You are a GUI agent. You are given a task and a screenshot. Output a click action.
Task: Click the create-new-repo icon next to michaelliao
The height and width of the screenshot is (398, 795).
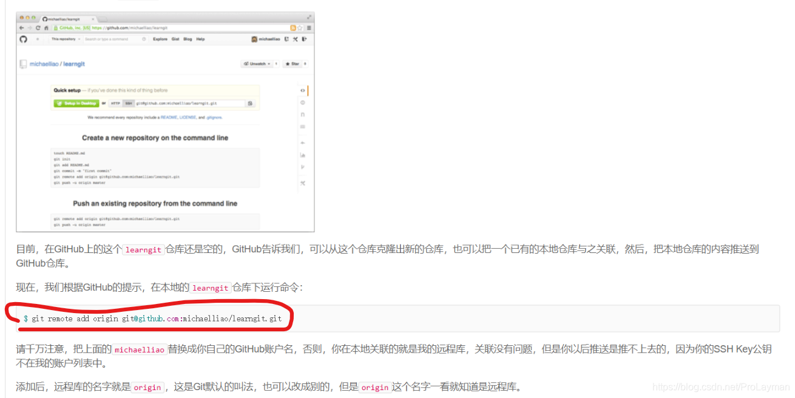(286, 39)
